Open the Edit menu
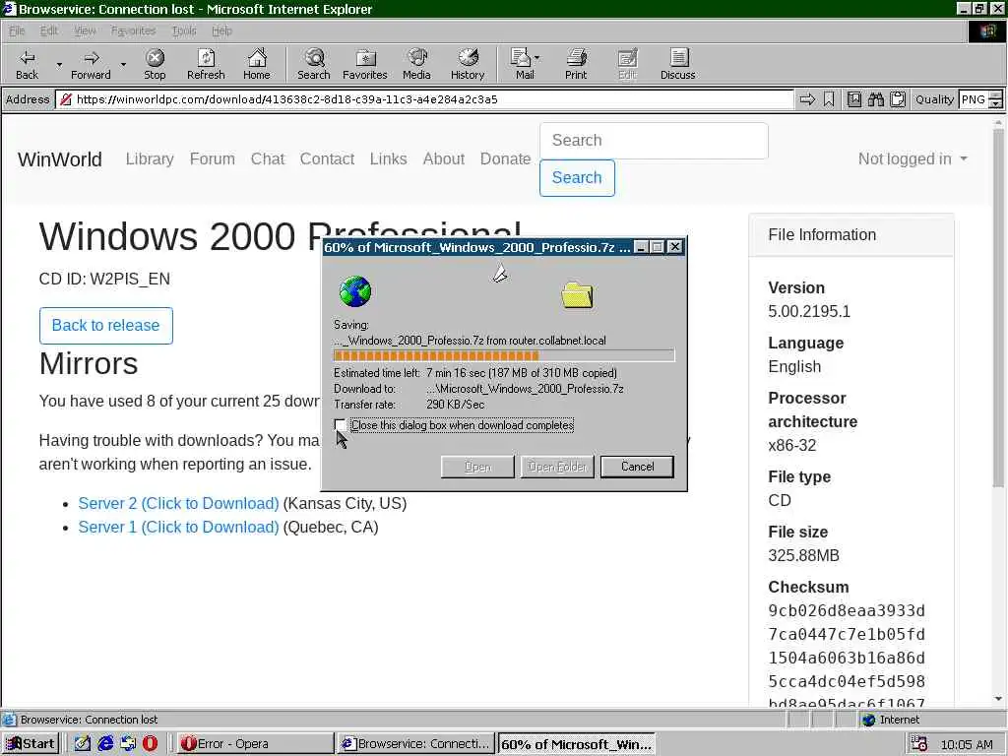This screenshot has height=756, width=1008. (x=49, y=31)
